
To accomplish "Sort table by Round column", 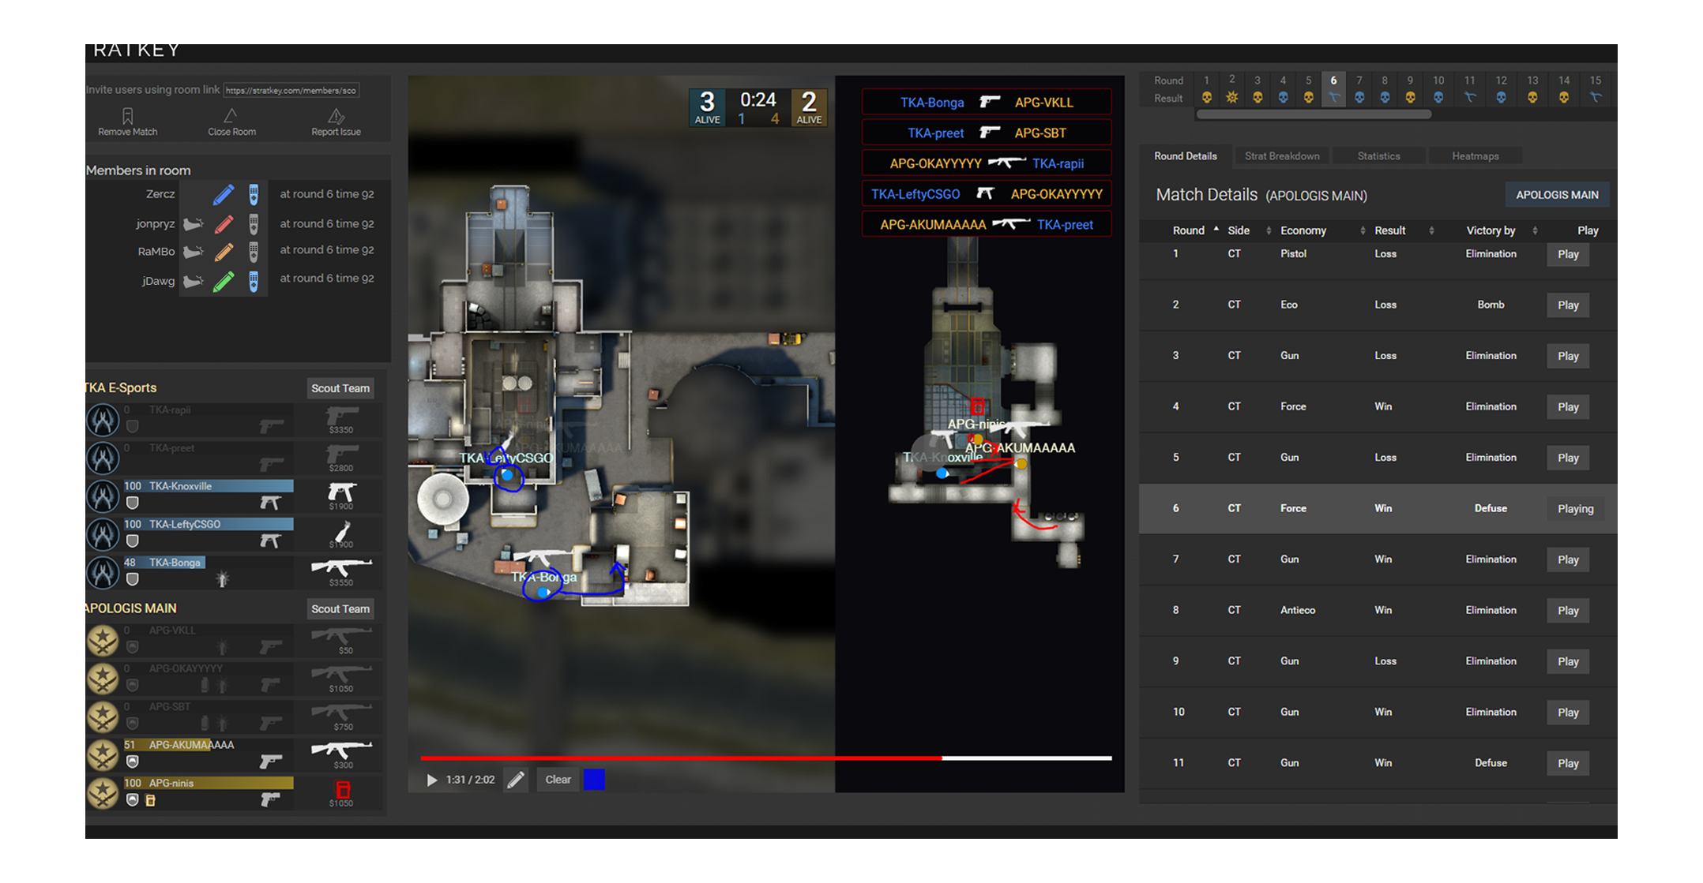I will click(1195, 230).
